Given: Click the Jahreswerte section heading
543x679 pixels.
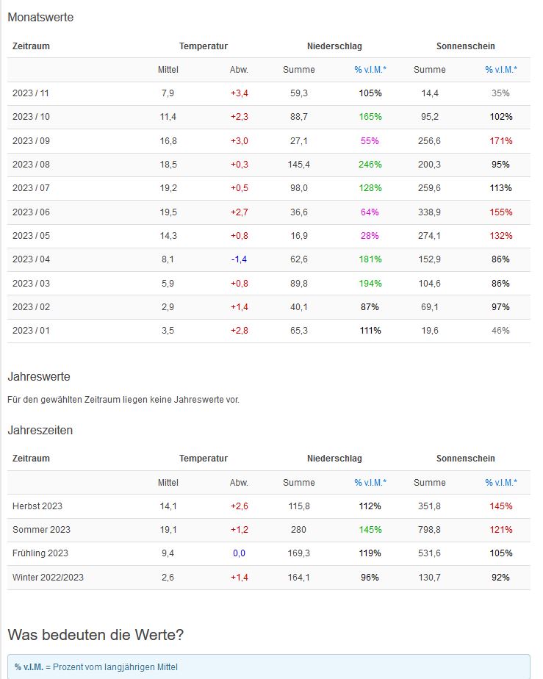Looking at the screenshot, I should coord(39,377).
